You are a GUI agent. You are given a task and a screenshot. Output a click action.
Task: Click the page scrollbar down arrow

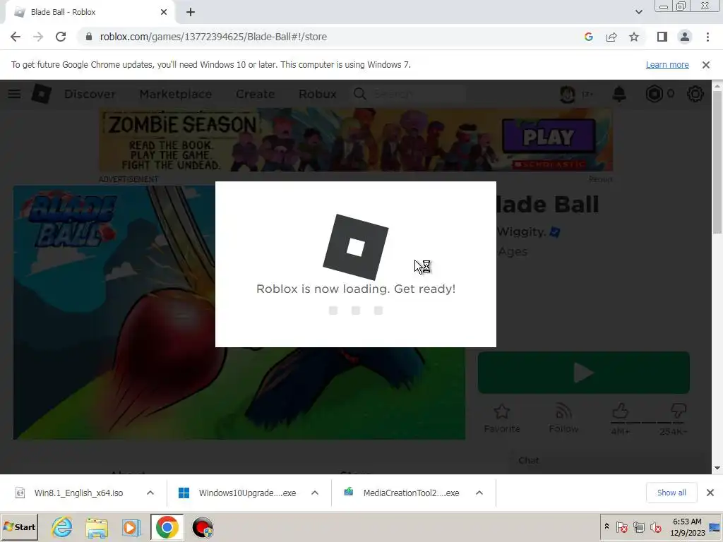pos(717,469)
